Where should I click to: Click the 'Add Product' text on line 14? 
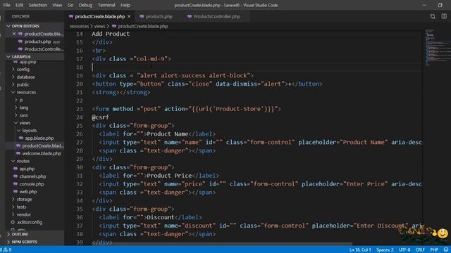point(111,34)
